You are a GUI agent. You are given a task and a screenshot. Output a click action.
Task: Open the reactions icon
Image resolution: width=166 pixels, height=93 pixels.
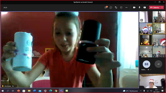(116, 7)
